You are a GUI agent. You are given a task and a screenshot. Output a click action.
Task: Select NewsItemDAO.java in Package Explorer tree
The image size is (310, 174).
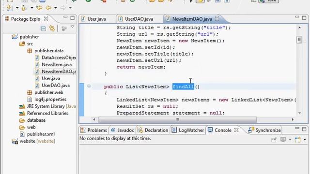click(59, 72)
